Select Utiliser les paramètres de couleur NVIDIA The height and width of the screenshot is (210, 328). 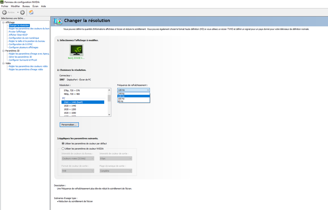[82, 149]
